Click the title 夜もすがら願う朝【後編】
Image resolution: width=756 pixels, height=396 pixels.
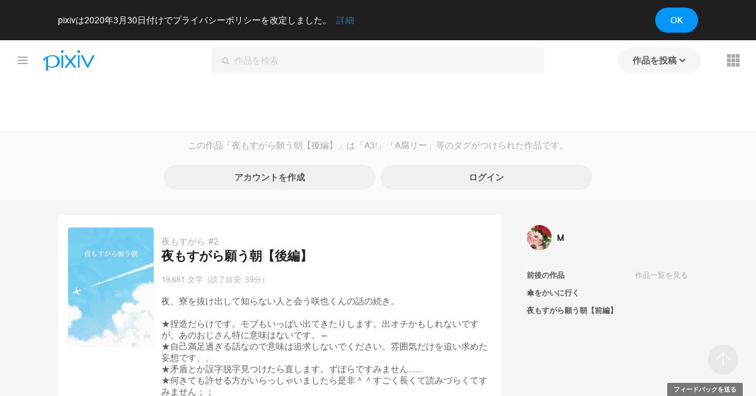(x=237, y=256)
